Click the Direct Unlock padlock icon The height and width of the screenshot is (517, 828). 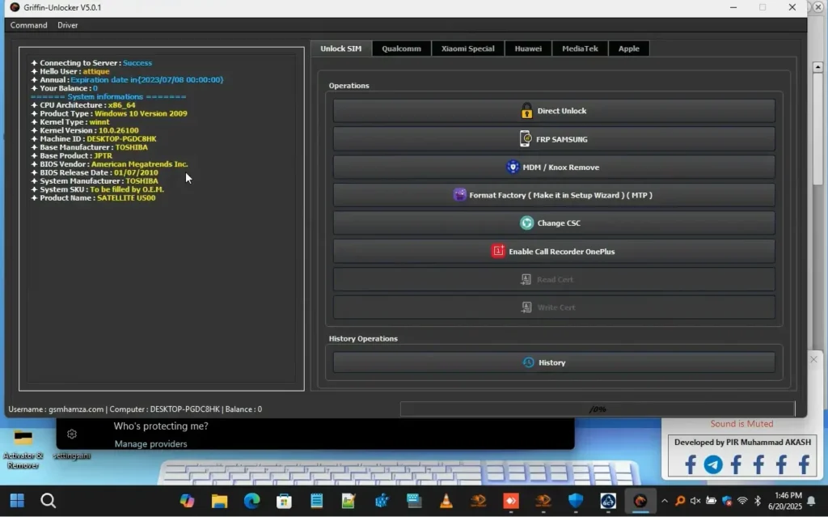pyautogui.click(x=526, y=111)
